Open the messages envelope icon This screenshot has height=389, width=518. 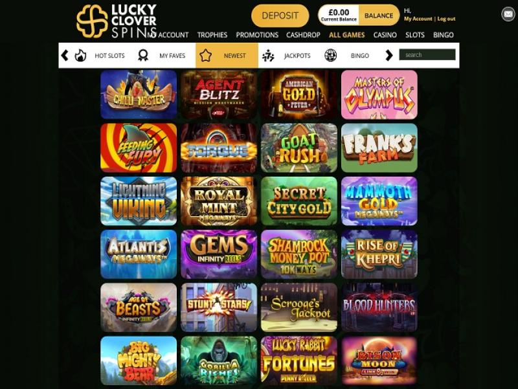point(508,14)
